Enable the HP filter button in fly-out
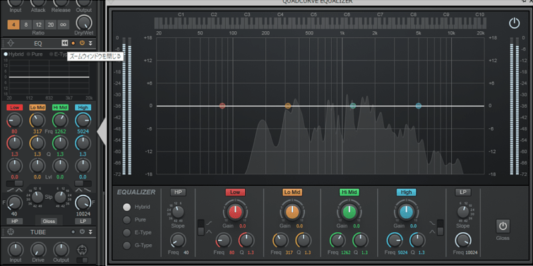 [x=178, y=192]
